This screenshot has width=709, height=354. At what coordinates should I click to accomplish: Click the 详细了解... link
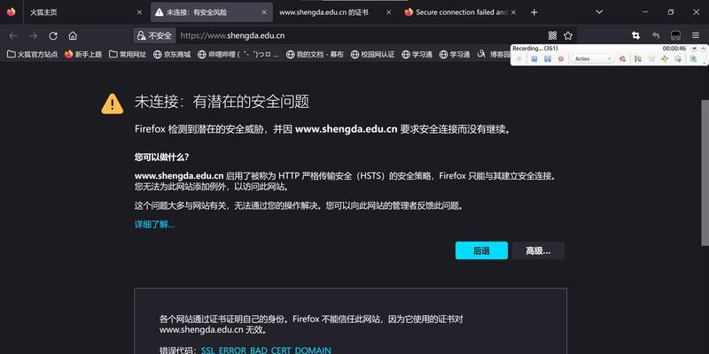(x=154, y=225)
